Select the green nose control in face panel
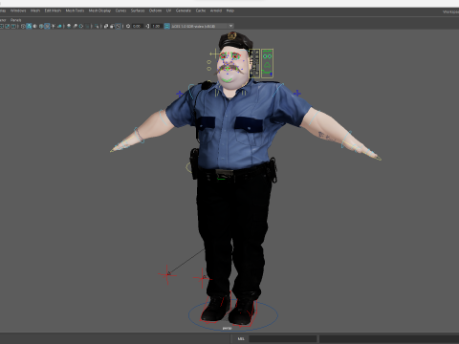 click(267, 65)
